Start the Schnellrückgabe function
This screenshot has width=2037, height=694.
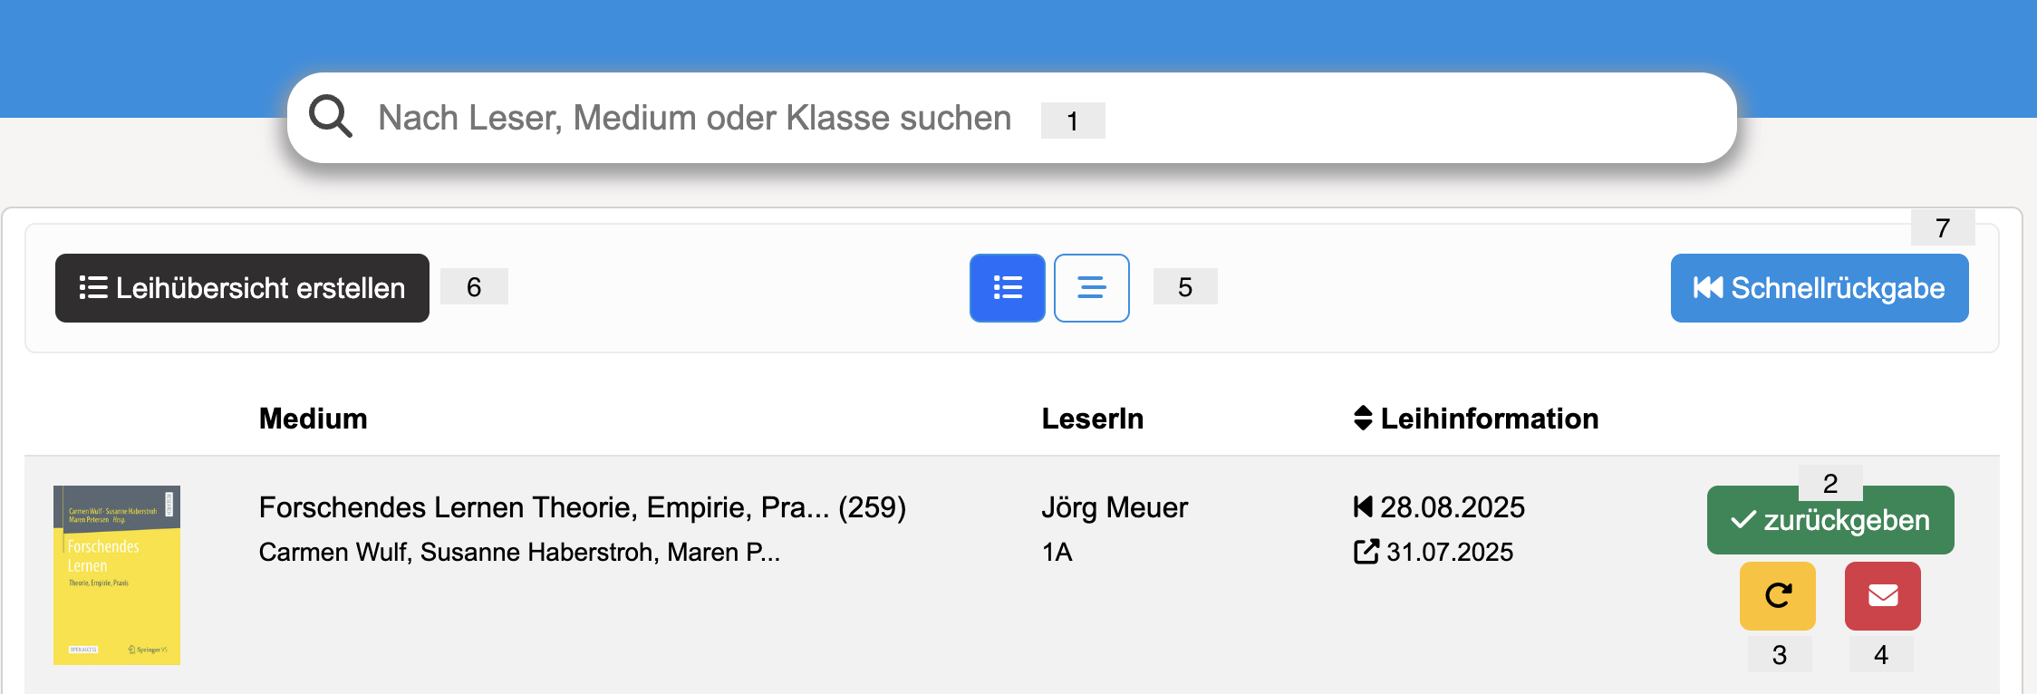[x=1819, y=287]
